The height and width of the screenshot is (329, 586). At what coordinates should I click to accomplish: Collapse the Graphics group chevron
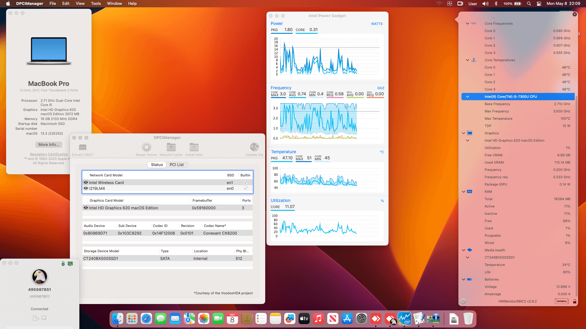(464, 133)
